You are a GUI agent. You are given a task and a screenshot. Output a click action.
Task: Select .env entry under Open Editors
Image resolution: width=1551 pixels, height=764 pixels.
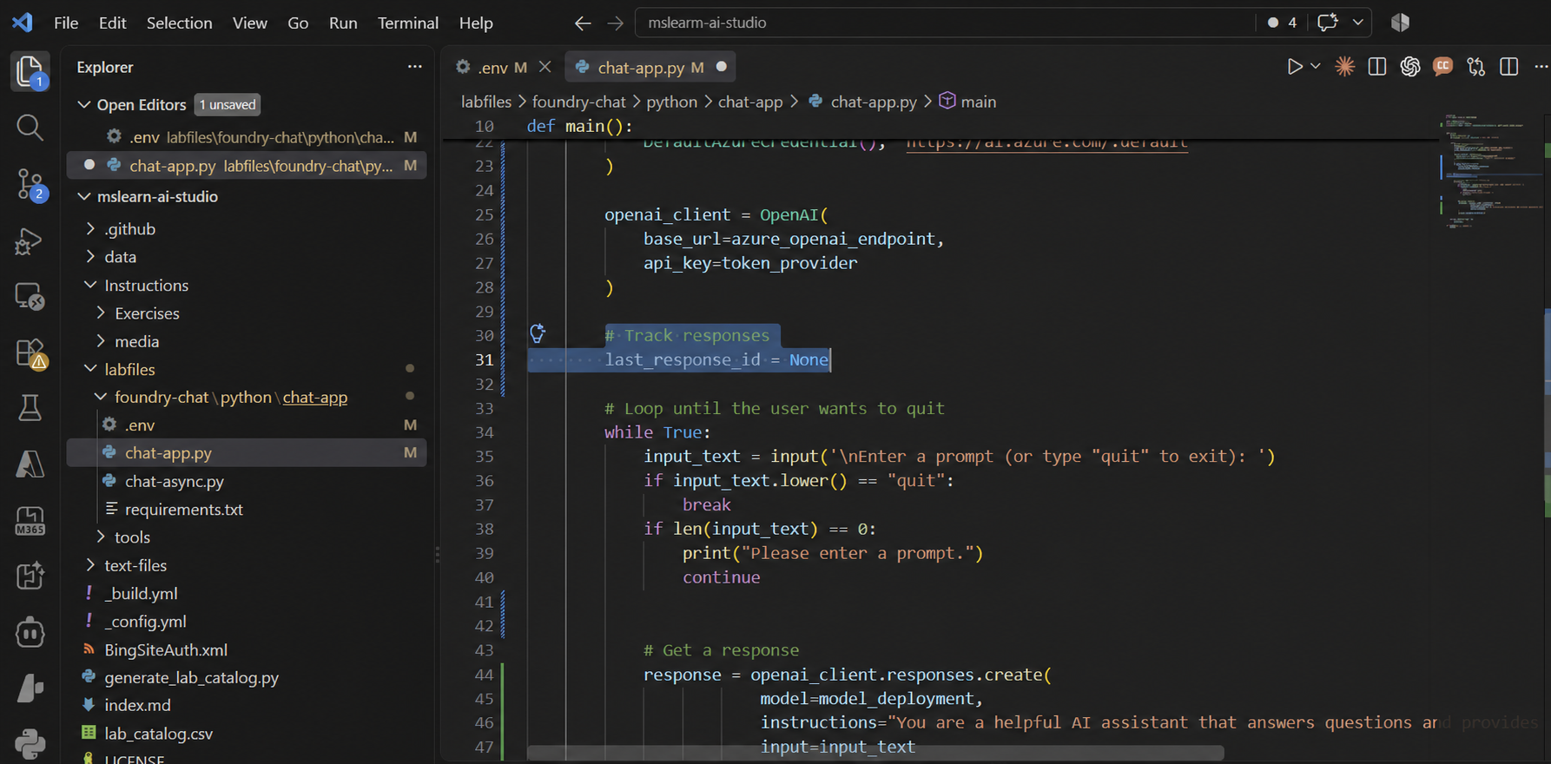(x=247, y=137)
